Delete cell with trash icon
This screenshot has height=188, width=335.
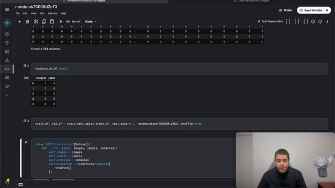[27, 21]
